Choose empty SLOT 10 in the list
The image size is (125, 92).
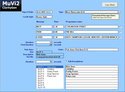tap(50, 87)
